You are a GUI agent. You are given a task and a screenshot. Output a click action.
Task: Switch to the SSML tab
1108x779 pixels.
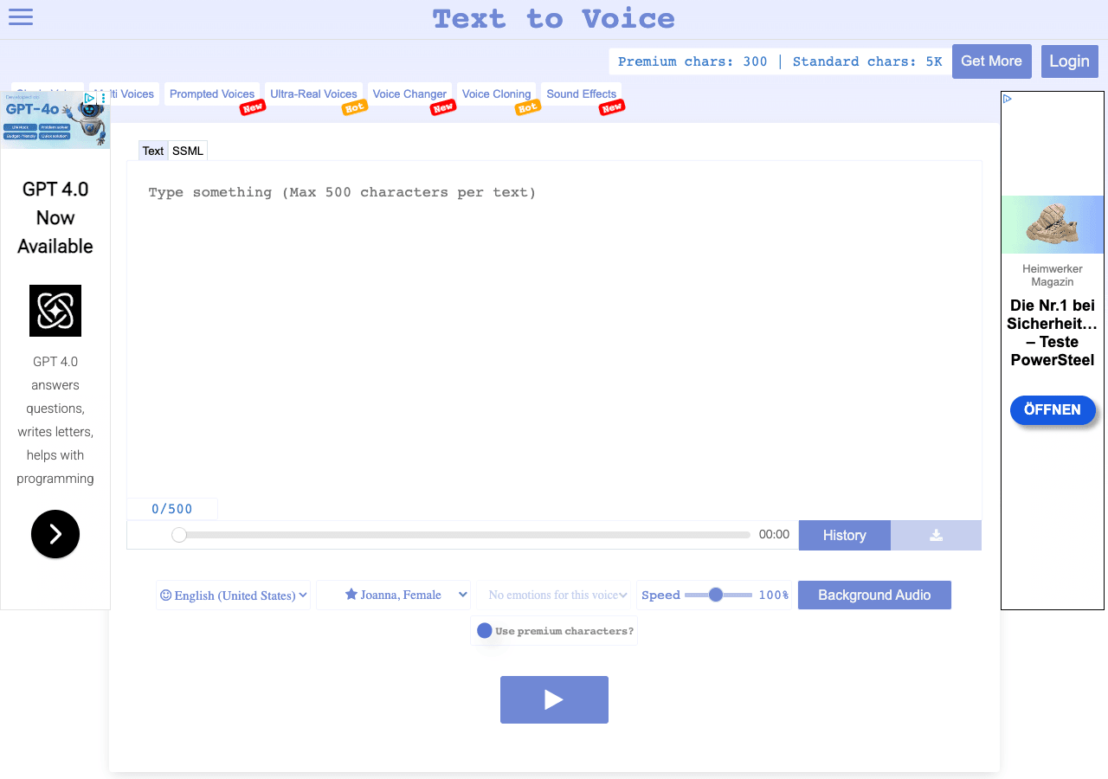pos(188,151)
